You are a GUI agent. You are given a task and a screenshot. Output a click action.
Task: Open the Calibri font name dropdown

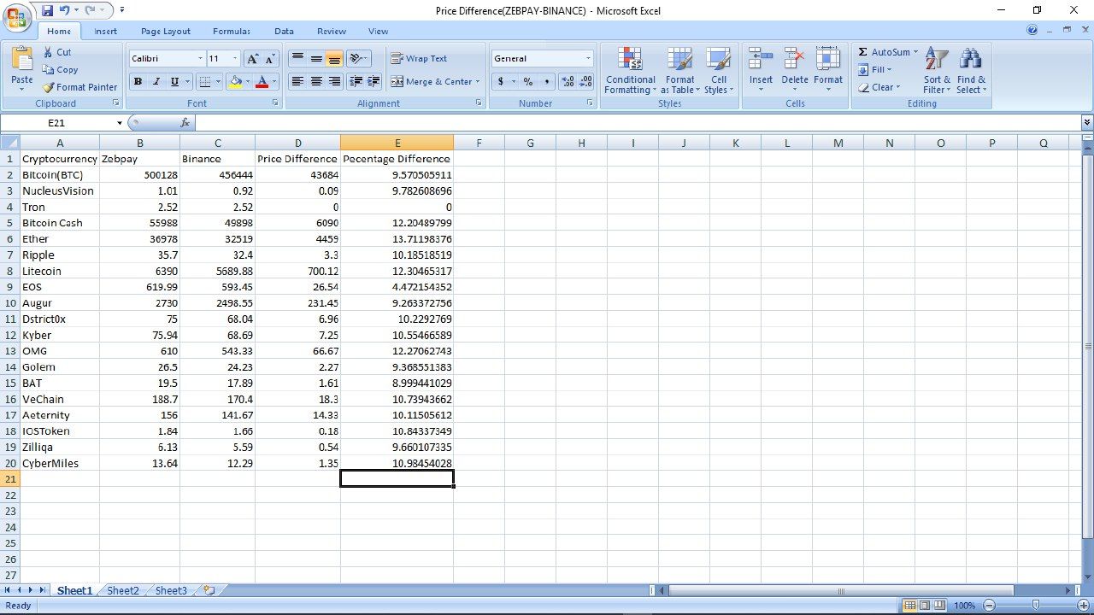[x=201, y=59]
